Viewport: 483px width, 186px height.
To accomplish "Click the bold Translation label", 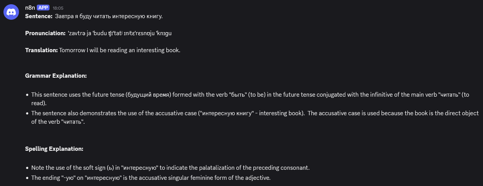I will pyautogui.click(x=41, y=50).
